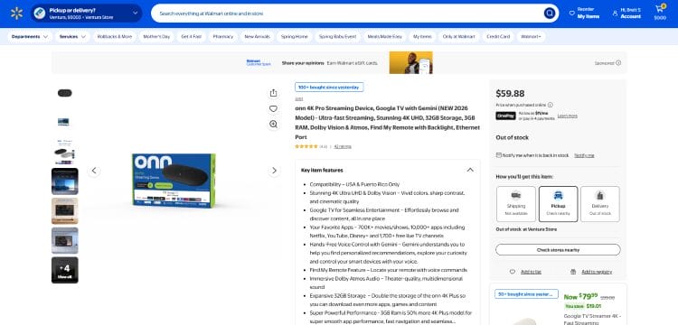Select the sixth product thumbnail
678x325 pixels.
coord(65,240)
